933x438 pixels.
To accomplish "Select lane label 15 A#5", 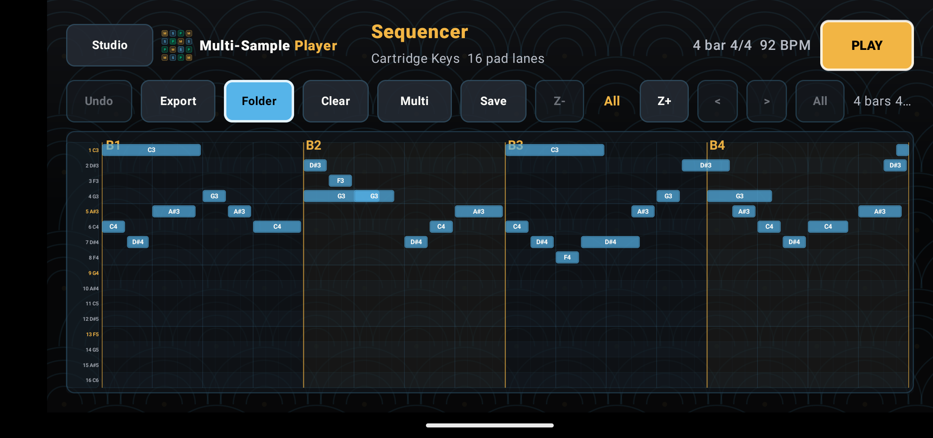I will 90,365.
